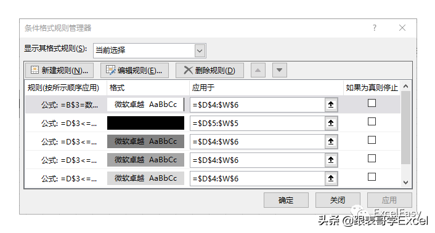Image resolution: width=435 pixels, height=233 pixels.
Task: Collapse range picker for dark gray format rule
Action: [x=331, y=141]
